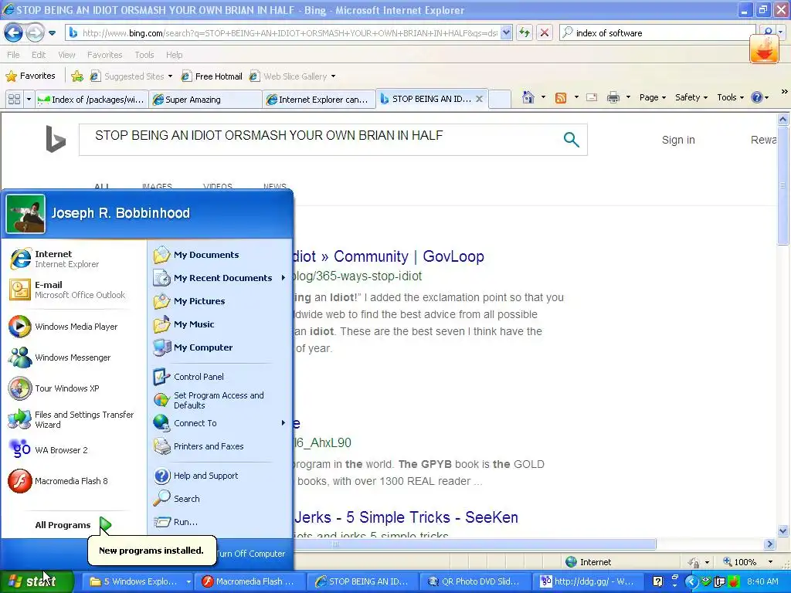Open Printers and Faxes
This screenshot has width=791, height=593.
click(219, 446)
